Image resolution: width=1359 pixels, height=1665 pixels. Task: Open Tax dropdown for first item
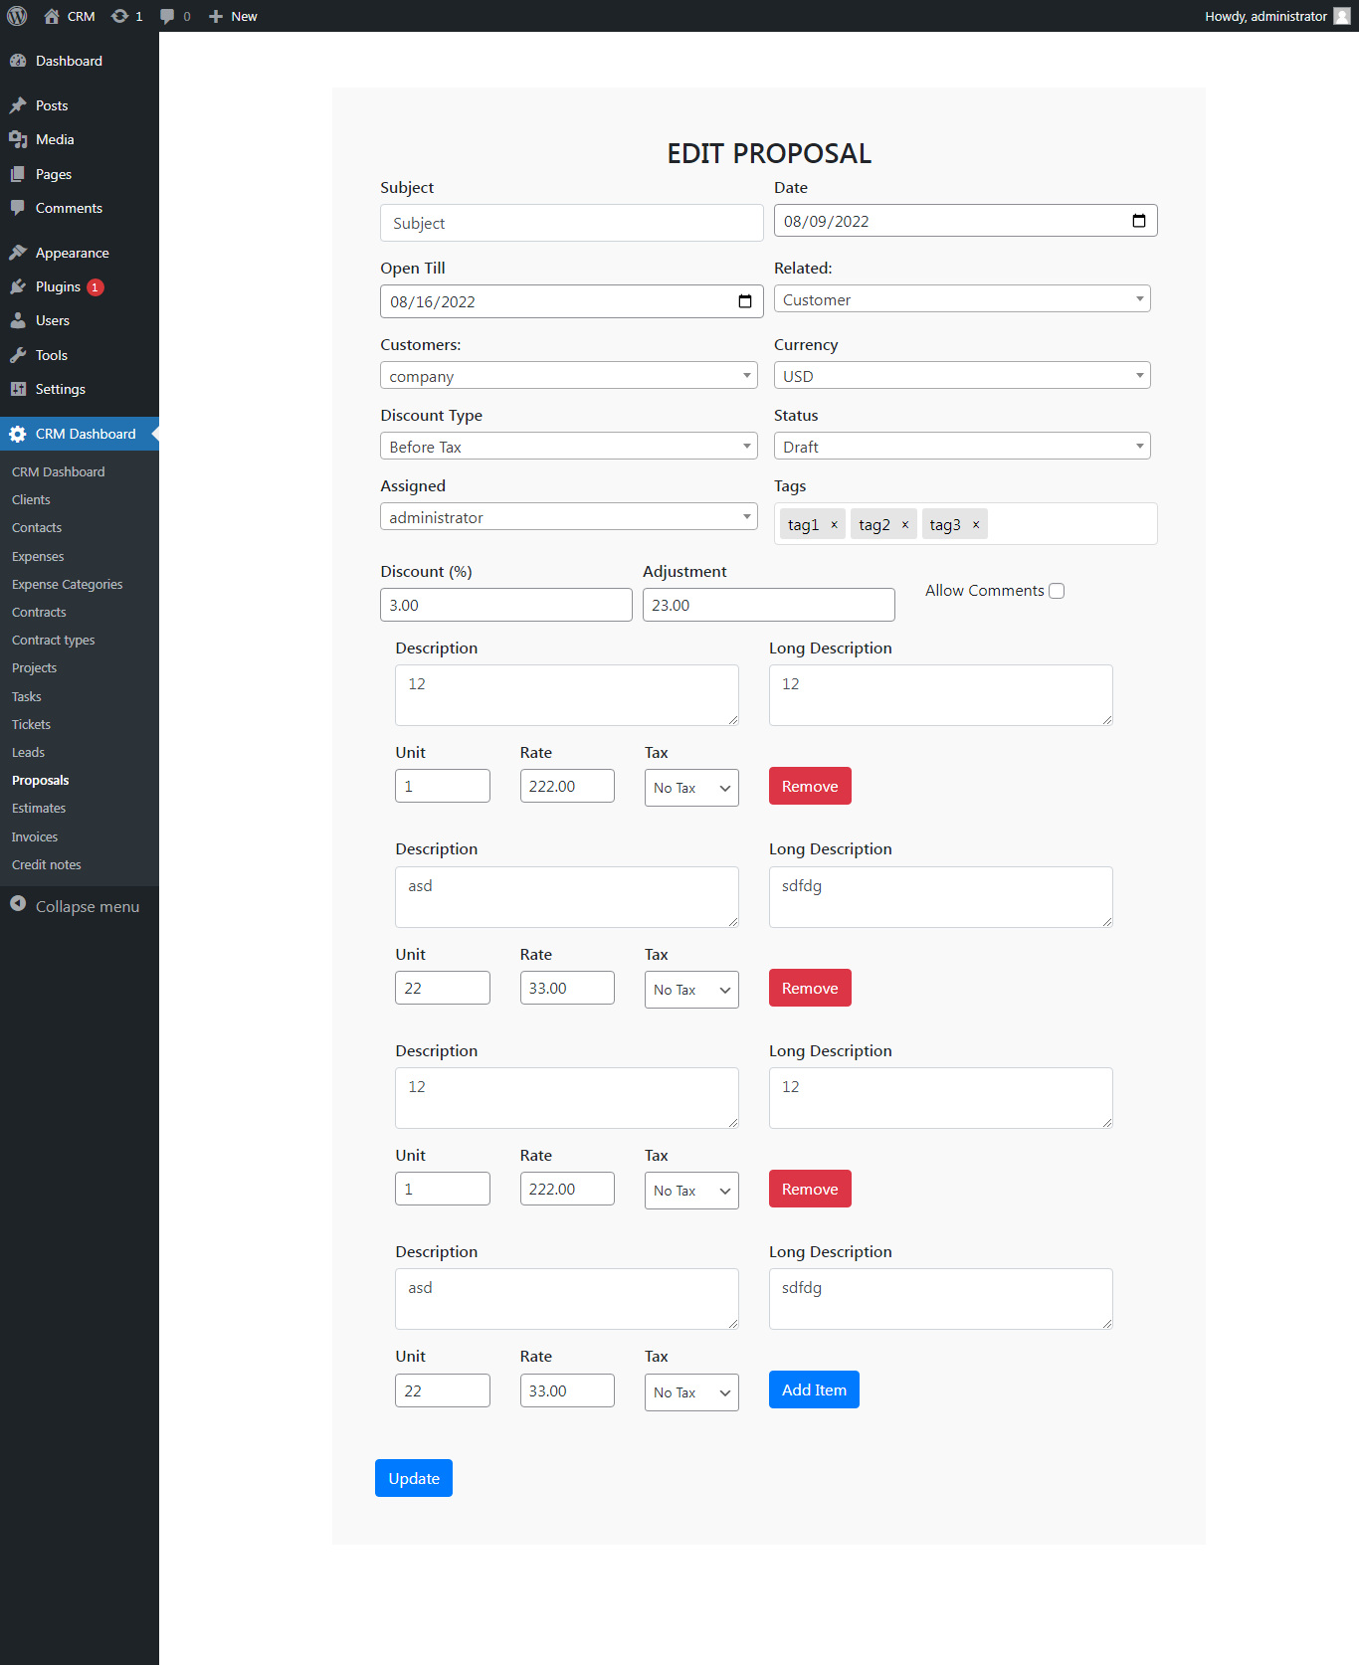[x=691, y=788]
